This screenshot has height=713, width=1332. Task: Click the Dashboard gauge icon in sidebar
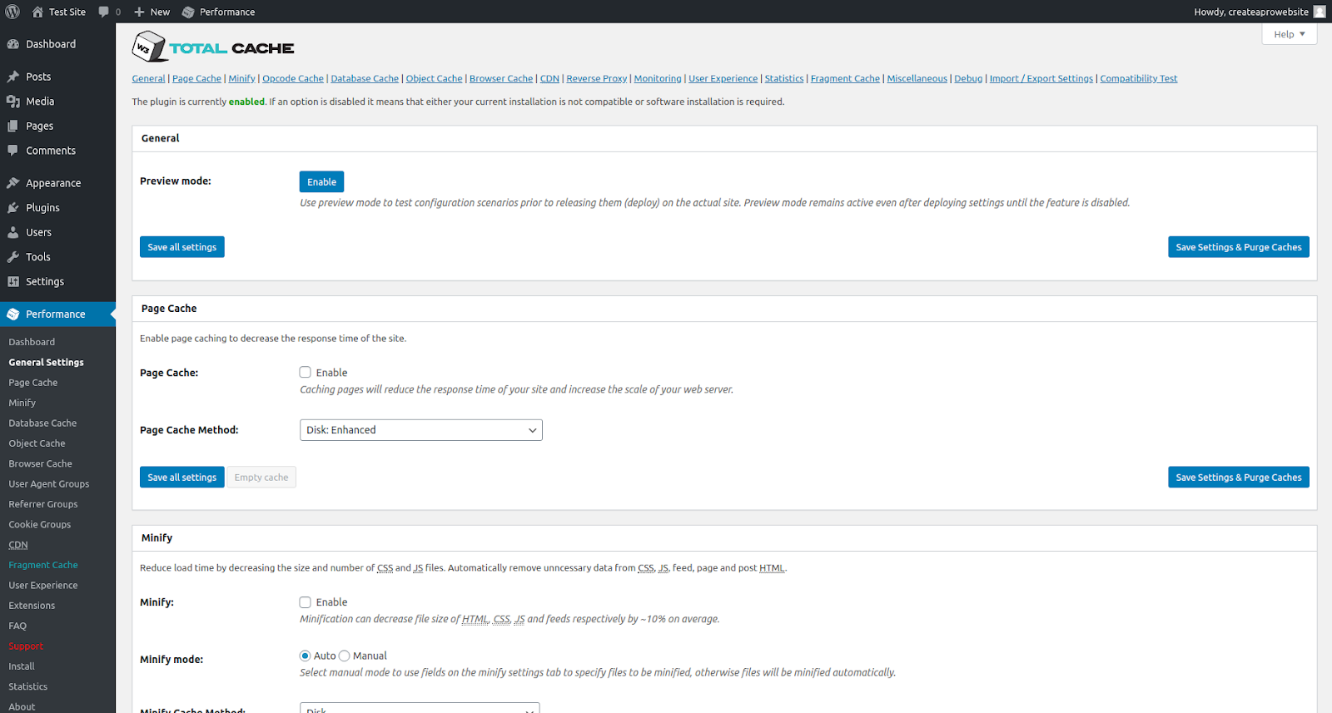point(13,44)
